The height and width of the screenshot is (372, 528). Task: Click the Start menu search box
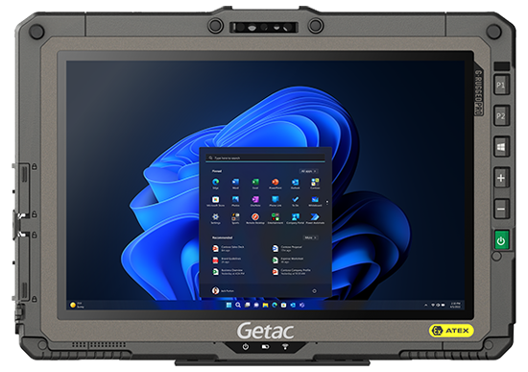[x=265, y=158]
